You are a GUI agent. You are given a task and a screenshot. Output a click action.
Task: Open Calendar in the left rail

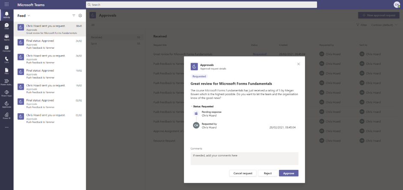(7, 49)
